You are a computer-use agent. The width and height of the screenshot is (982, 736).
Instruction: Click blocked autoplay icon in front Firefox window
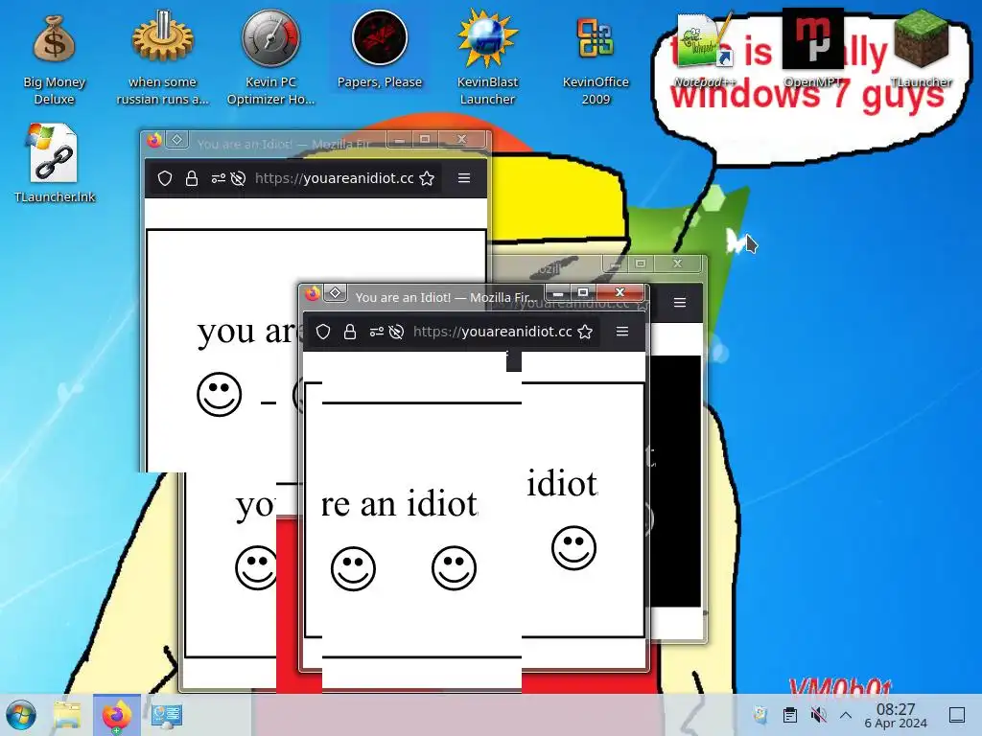point(396,332)
